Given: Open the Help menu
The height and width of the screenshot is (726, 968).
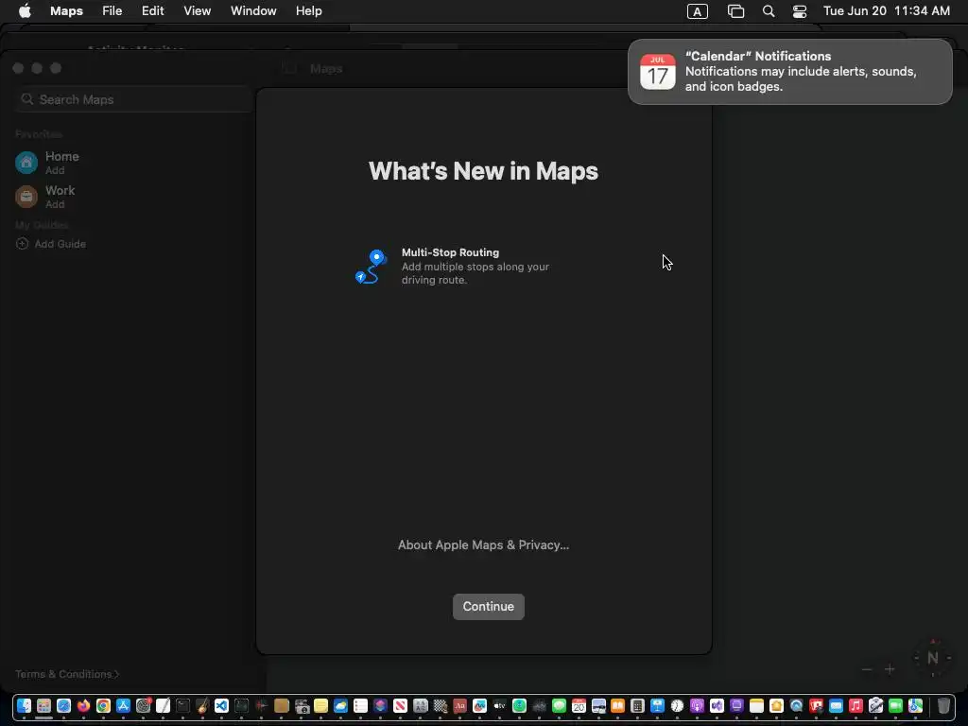Looking at the screenshot, I should tap(309, 11).
